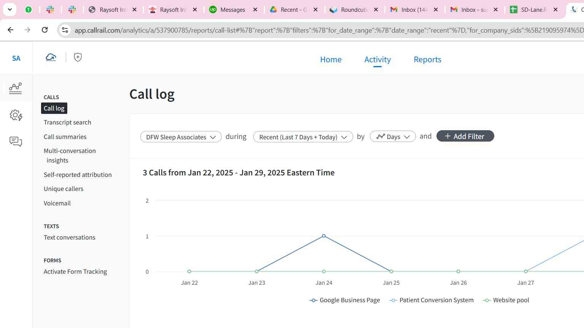
Task: Close the Messages browser tab
Action: (x=255, y=9)
